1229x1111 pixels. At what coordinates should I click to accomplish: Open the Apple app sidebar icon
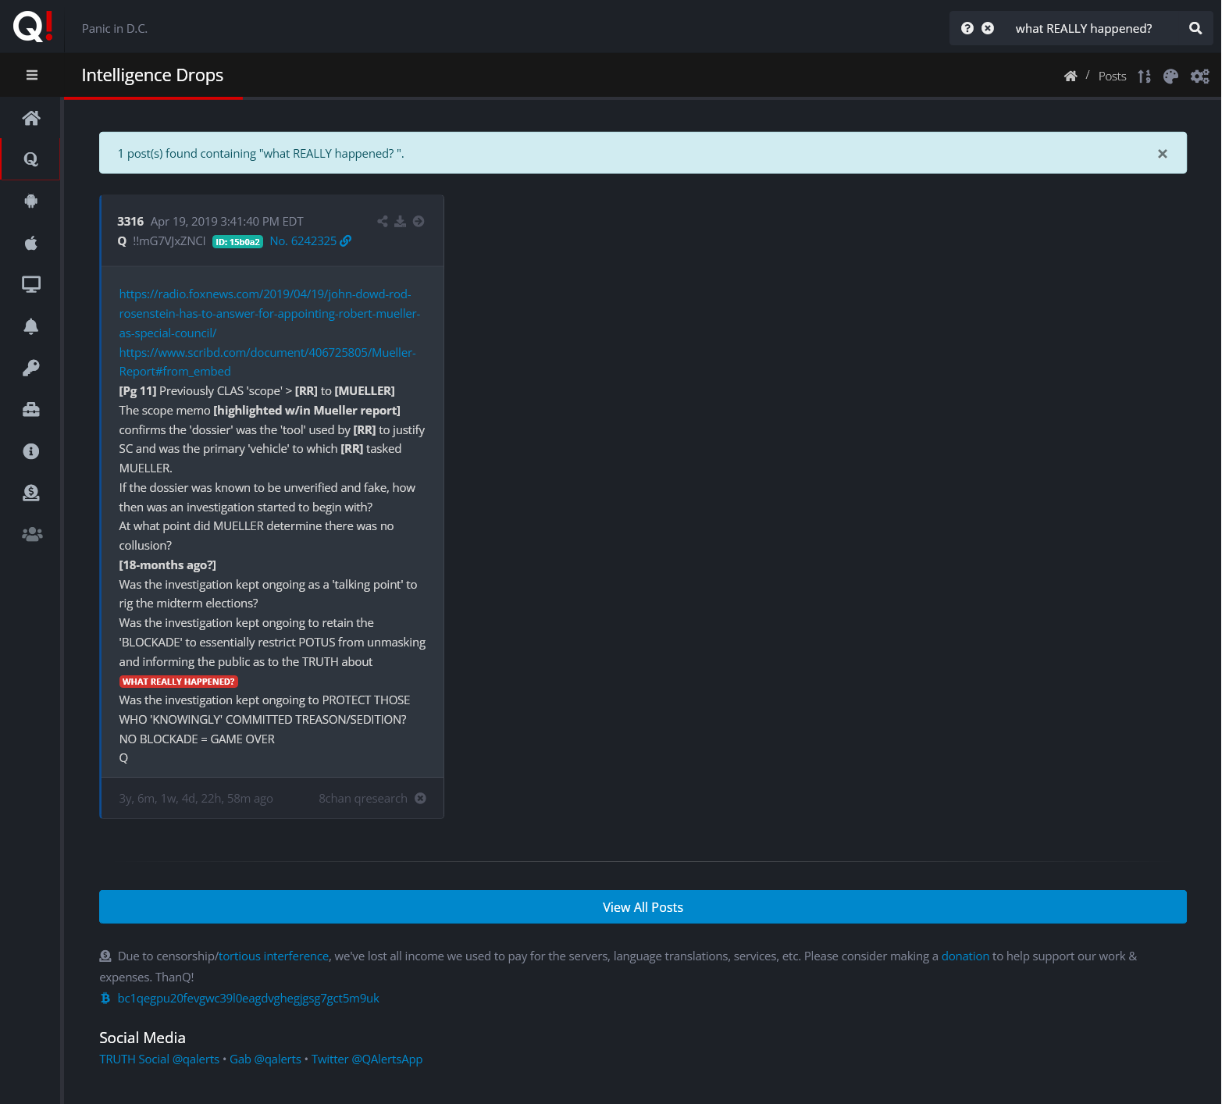click(x=31, y=243)
